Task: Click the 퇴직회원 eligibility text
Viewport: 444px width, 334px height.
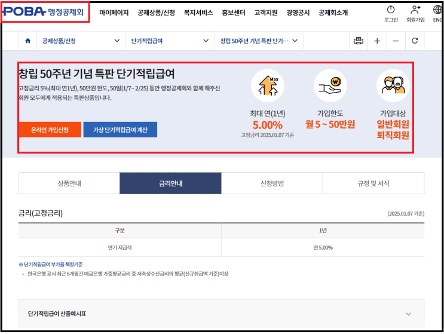Action: [393, 135]
